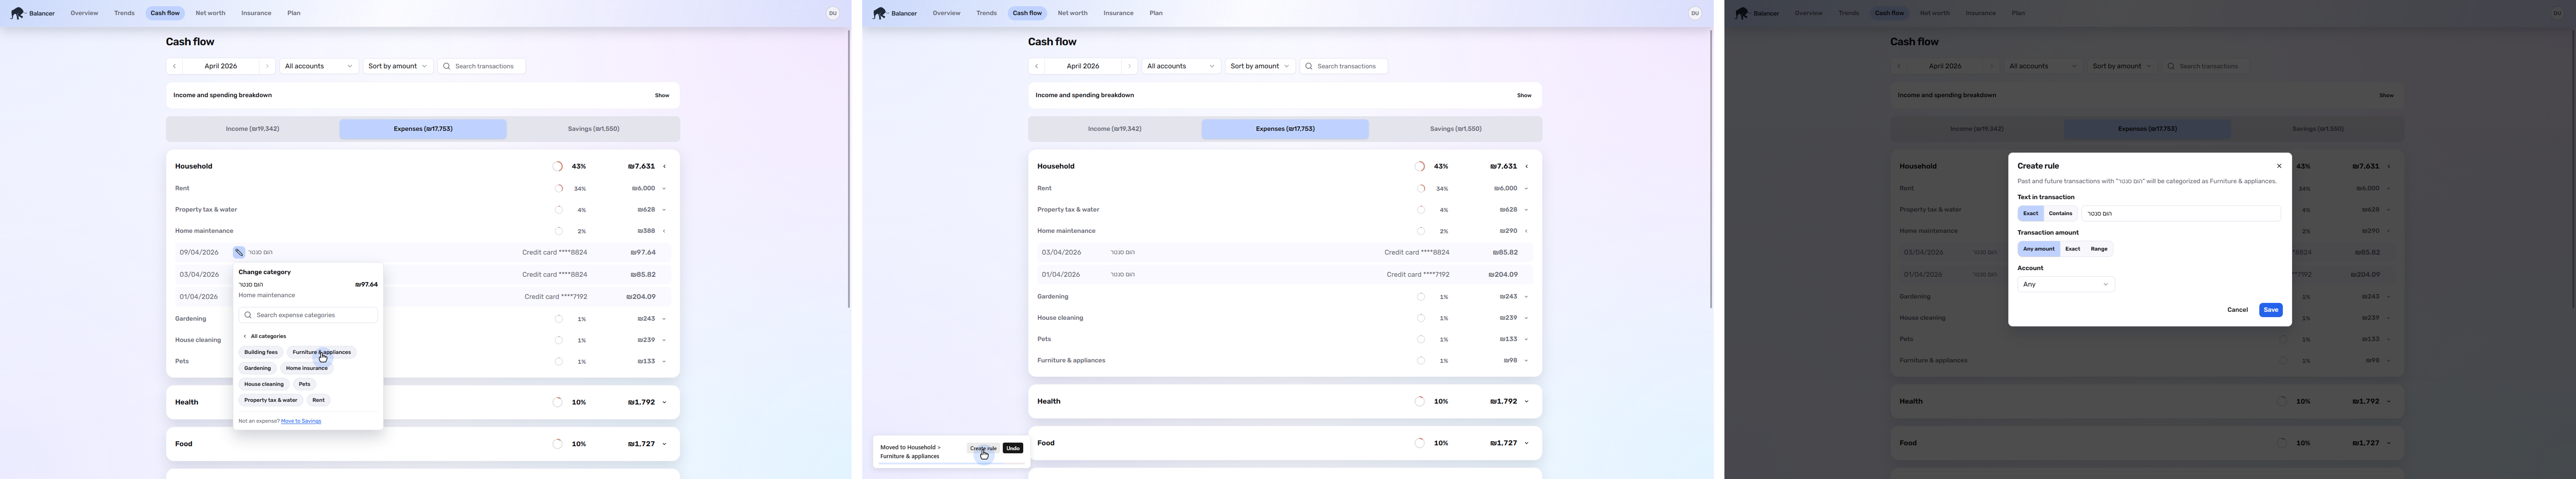This screenshot has width=2576, height=479.
Task: Go to next month in middle panel
Action: 1129,66
